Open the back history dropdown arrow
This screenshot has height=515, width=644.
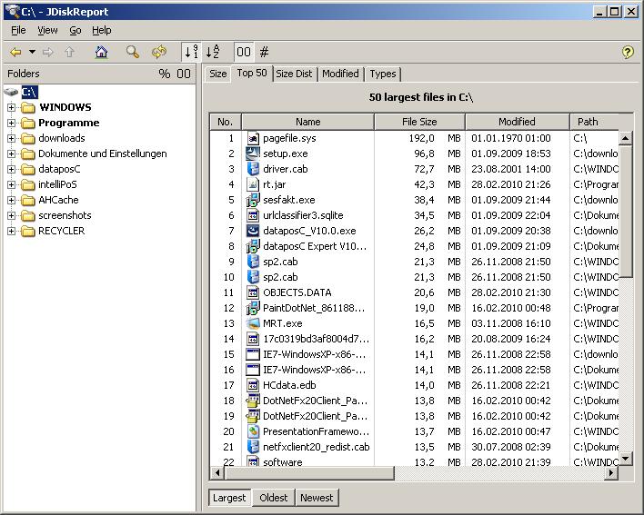32,52
